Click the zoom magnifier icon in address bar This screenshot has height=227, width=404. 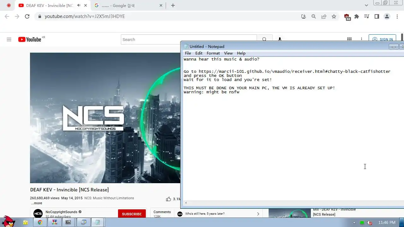click(x=314, y=16)
